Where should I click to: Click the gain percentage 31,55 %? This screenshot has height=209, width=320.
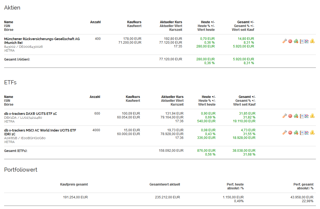(249, 134)
